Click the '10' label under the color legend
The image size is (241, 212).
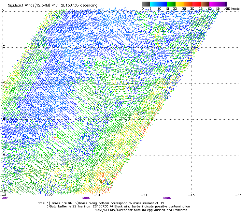tap(159, 8)
